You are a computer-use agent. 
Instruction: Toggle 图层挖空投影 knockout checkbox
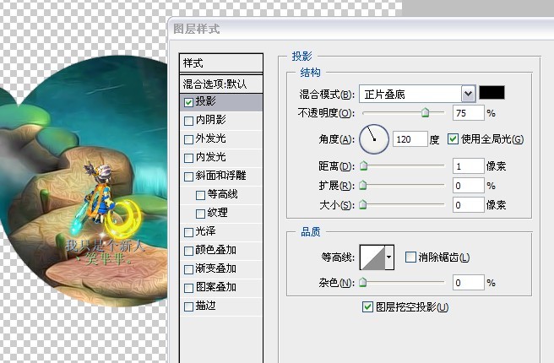367,306
